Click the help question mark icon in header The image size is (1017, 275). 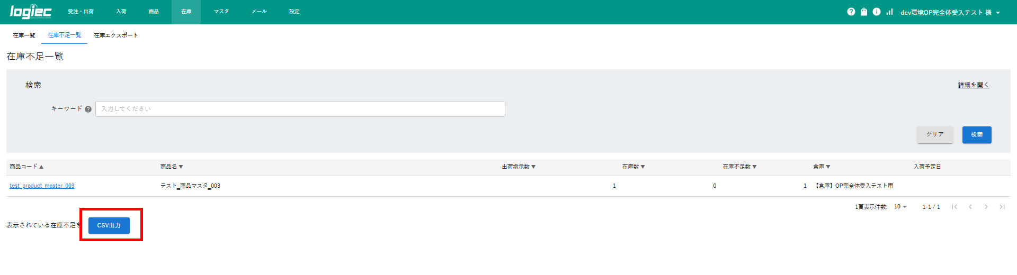pos(851,12)
